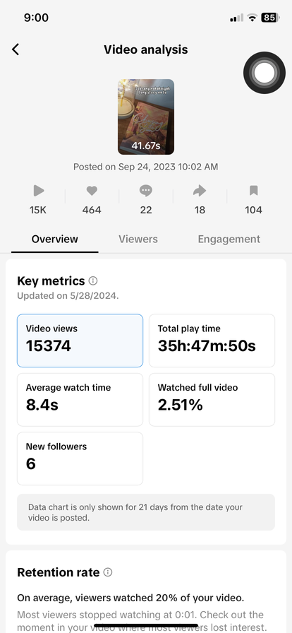Tap the comments bubble icon
This screenshot has height=633, width=292.
(146, 191)
